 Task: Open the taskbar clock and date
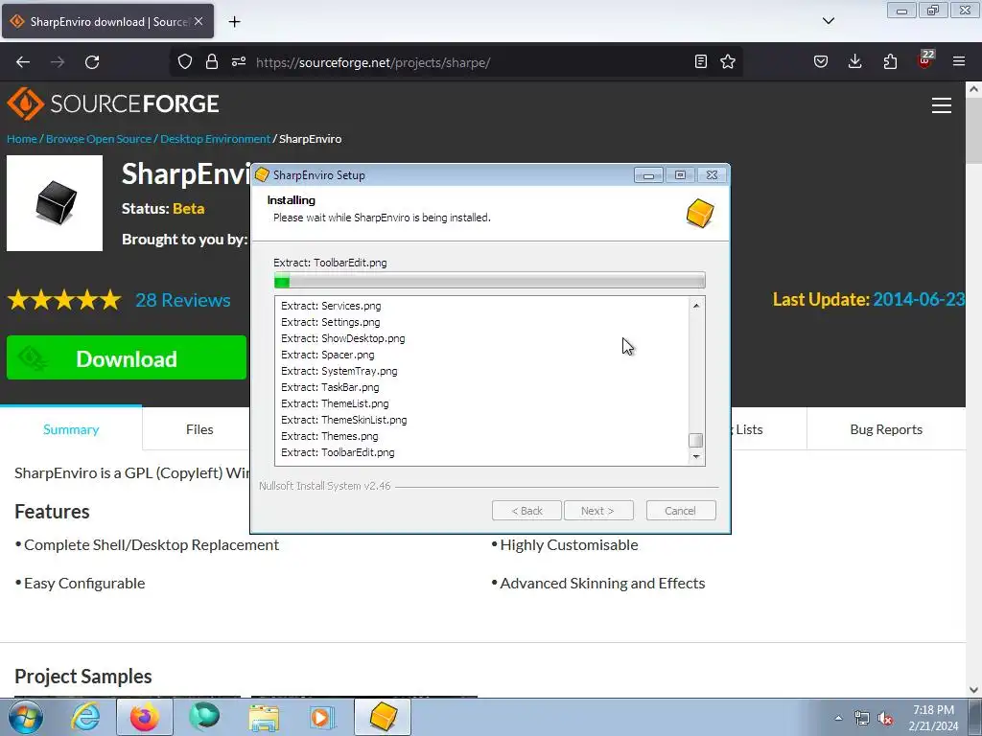pyautogui.click(x=933, y=718)
